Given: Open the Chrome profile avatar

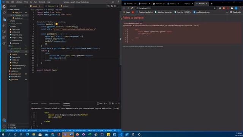Looking at the screenshot, I should (236, 8).
